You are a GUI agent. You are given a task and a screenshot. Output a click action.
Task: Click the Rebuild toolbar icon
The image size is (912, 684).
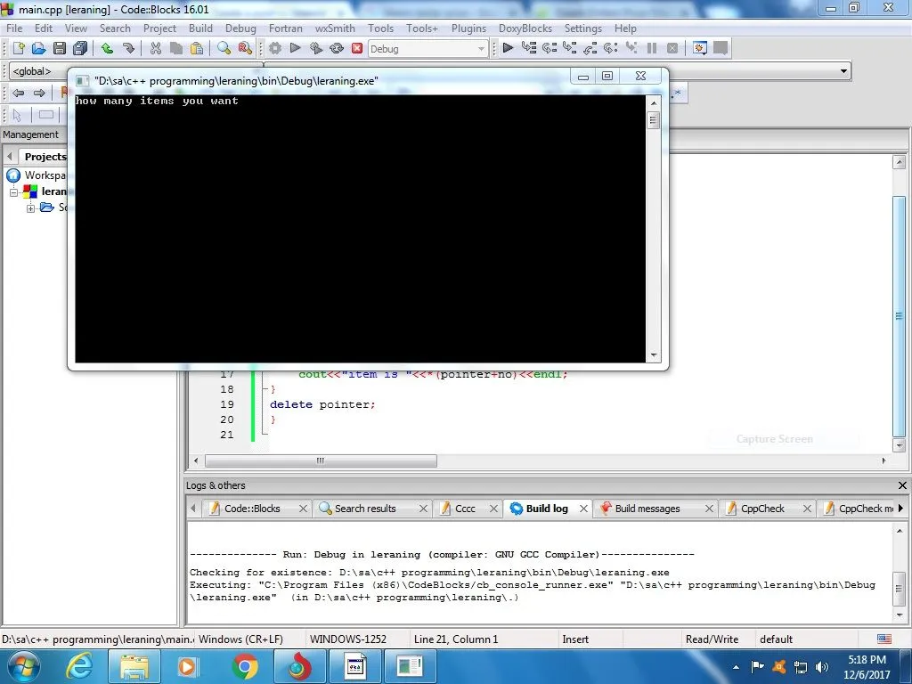point(336,48)
